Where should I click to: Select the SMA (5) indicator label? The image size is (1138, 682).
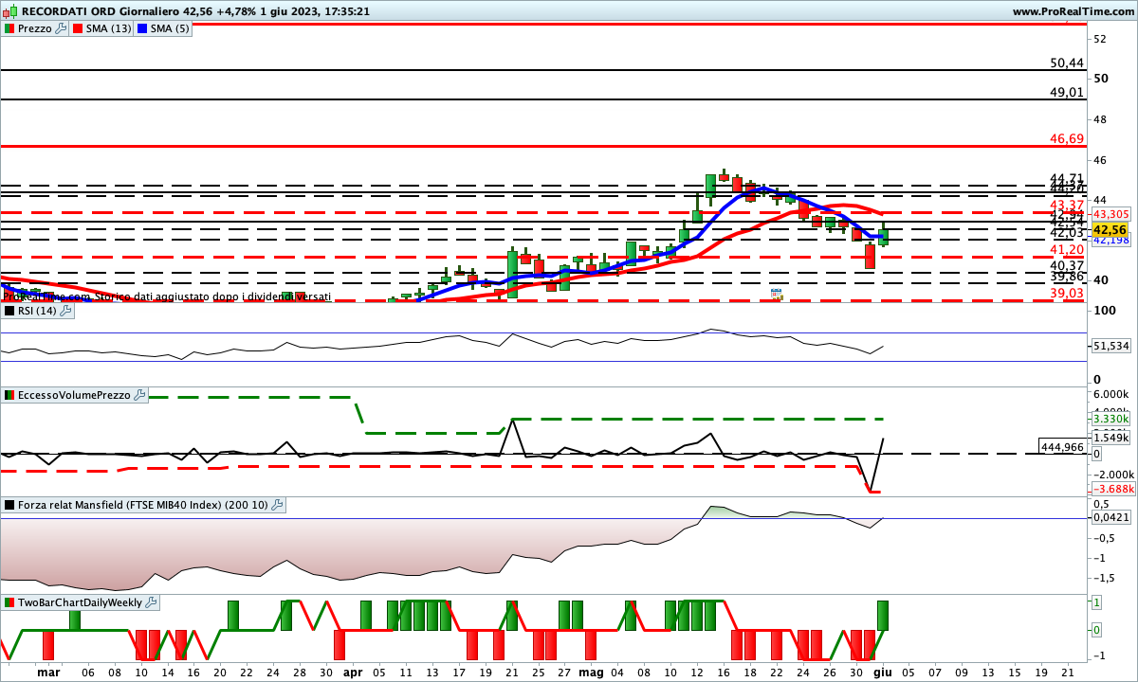171,28
